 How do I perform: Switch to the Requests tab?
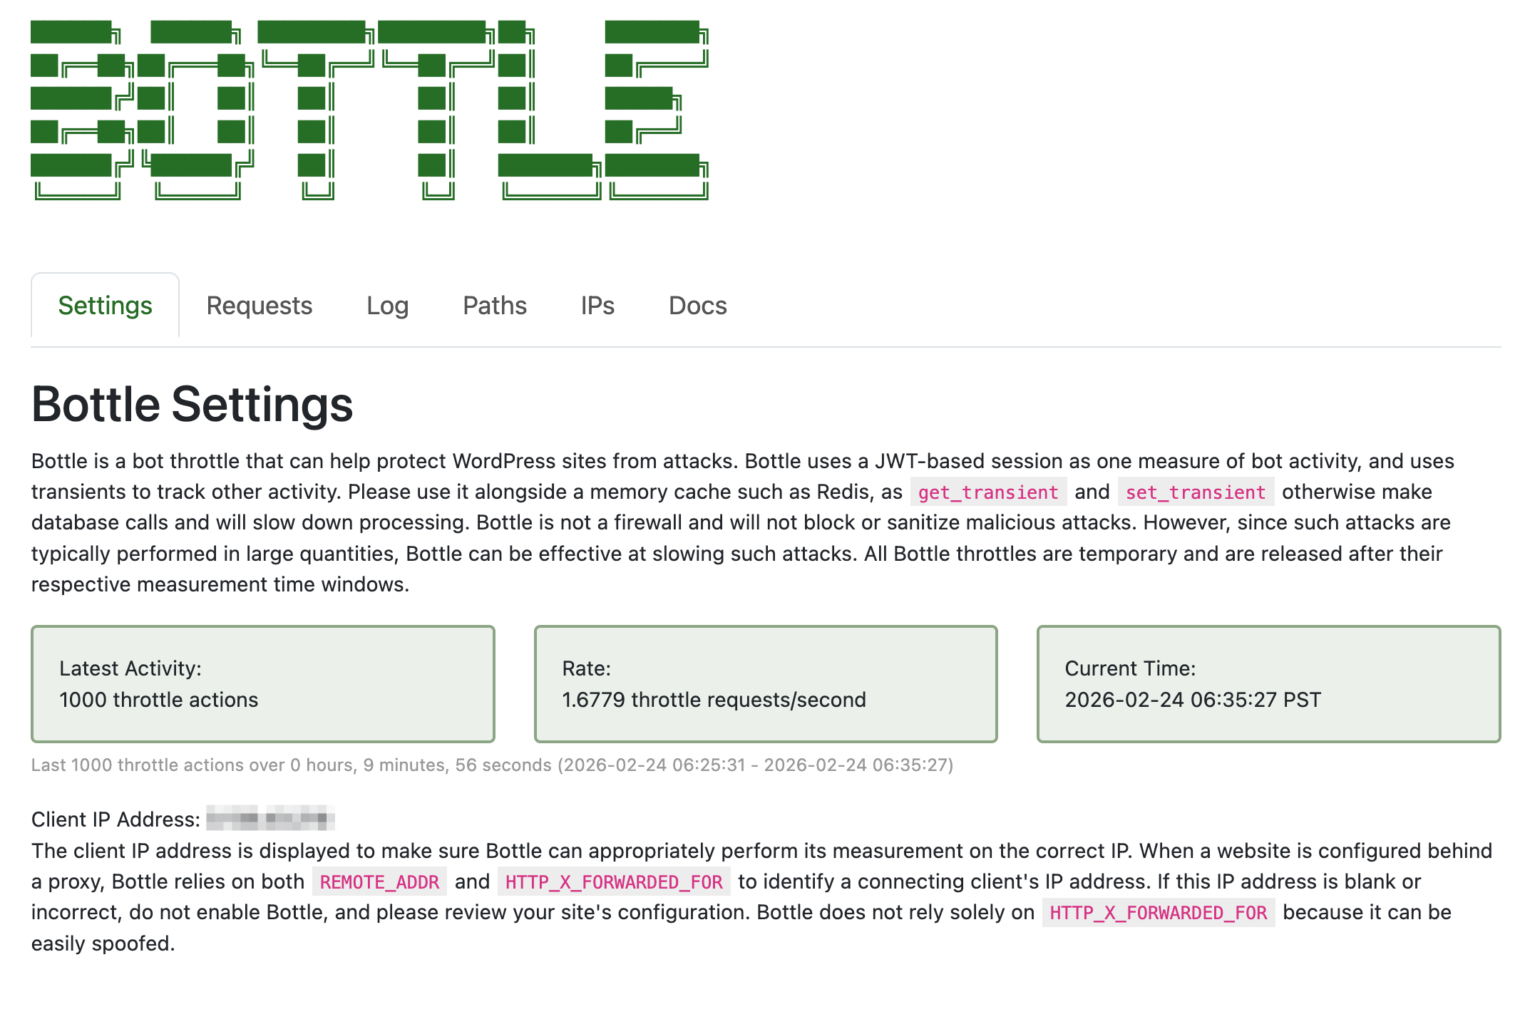coord(259,306)
